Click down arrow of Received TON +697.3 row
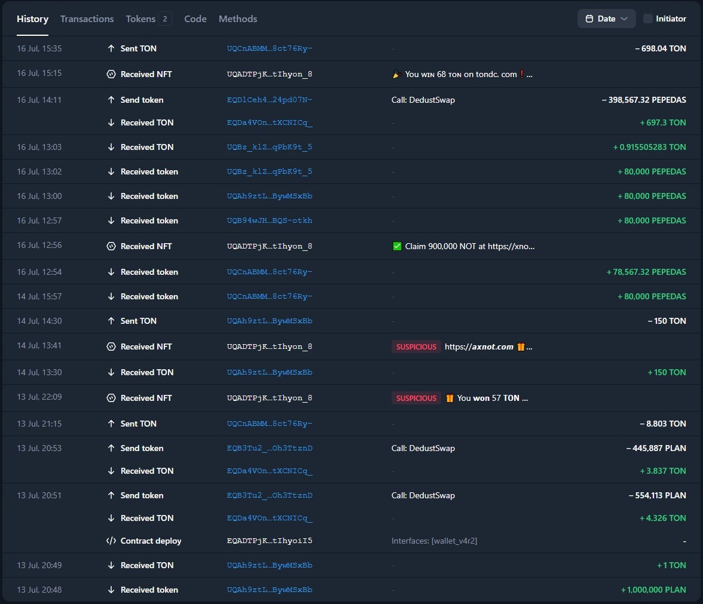 (111, 123)
